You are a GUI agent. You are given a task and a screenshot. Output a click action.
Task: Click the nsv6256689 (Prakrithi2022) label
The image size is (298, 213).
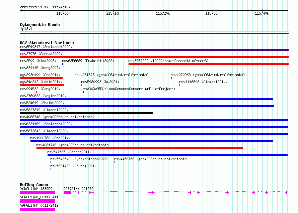click(88, 61)
